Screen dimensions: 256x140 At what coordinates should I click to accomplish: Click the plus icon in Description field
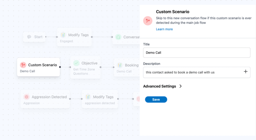point(246,71)
